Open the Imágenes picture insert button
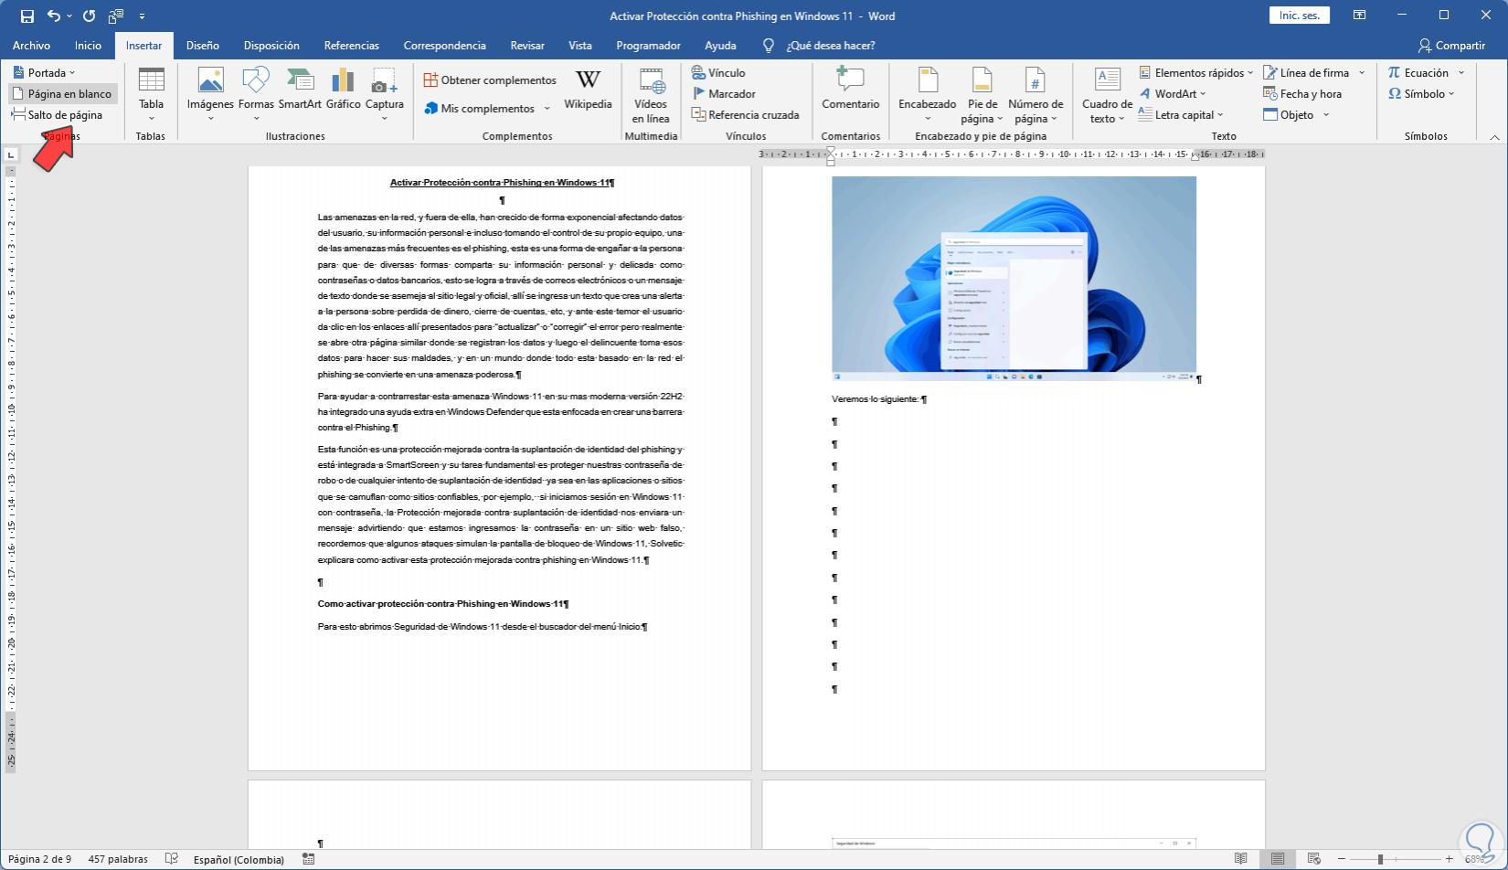Screen dimensions: 1508x870 pyautogui.click(x=210, y=94)
